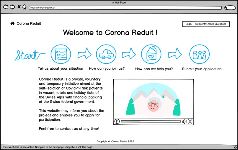Viewport: 238px width, 150px height.
Task: Click the 'This wireframe is interactive' status text
Action: (48, 147)
